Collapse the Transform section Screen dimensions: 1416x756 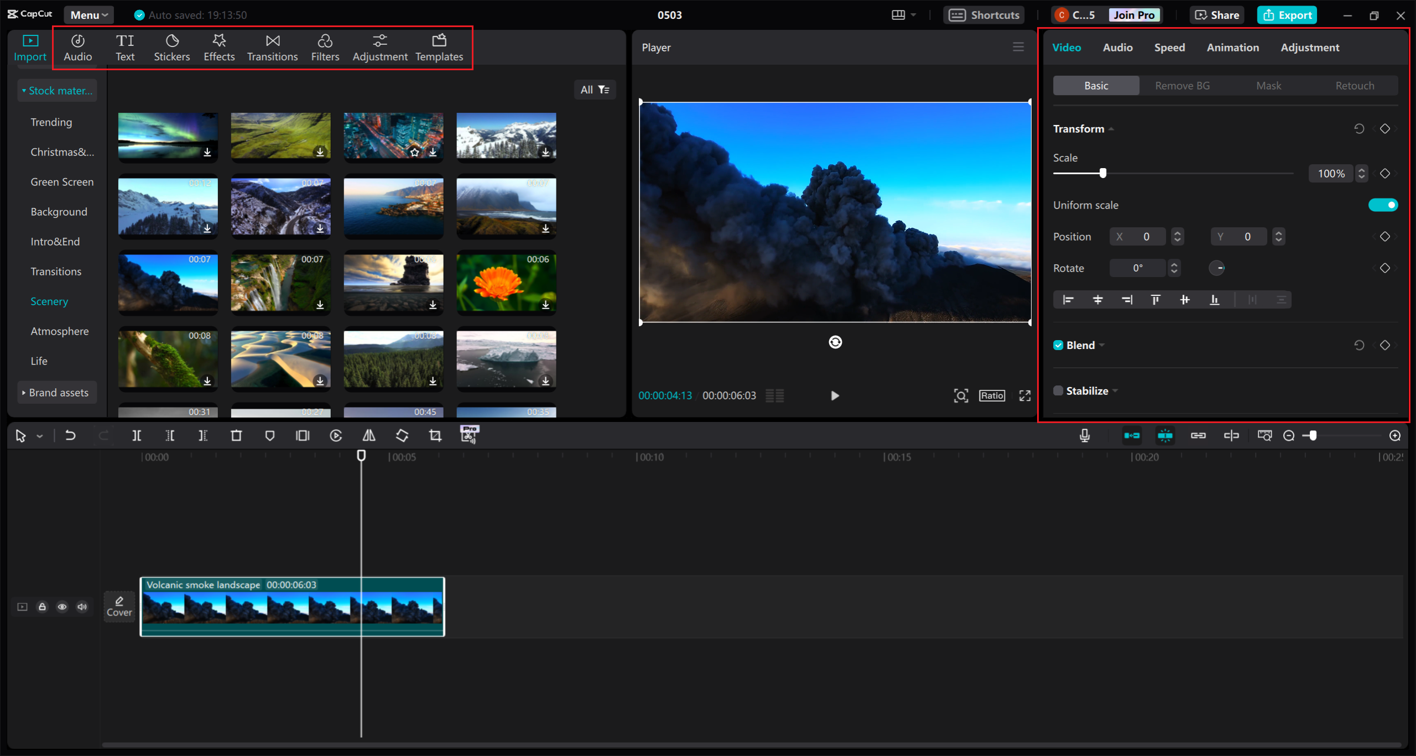[1111, 128]
